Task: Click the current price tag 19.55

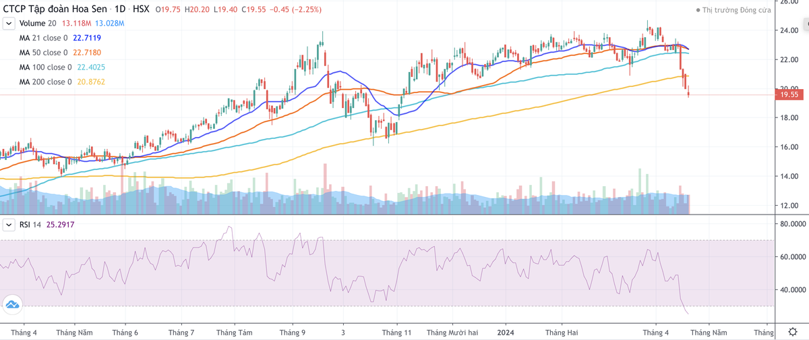Action: point(789,95)
